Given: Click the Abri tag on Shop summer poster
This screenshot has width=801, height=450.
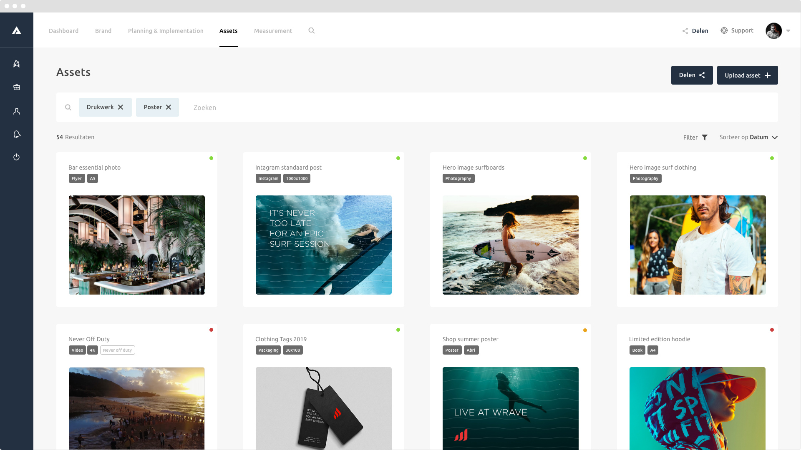Looking at the screenshot, I should [471, 350].
